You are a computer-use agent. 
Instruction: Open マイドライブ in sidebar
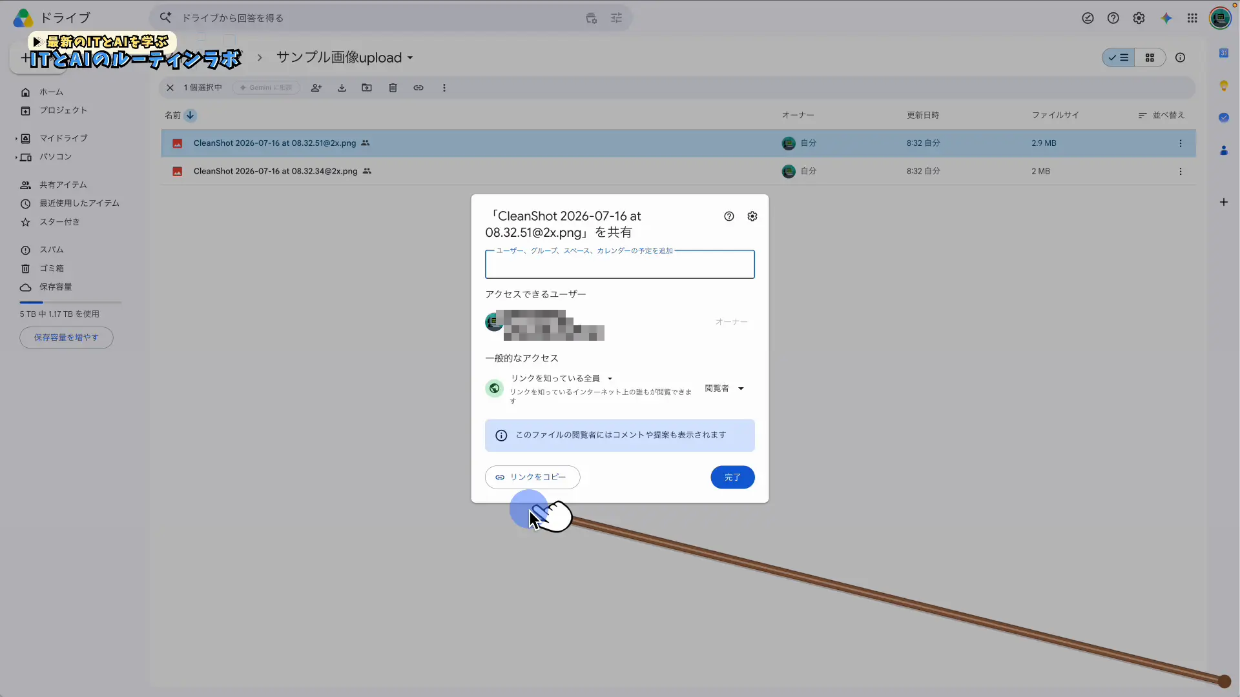(63, 138)
